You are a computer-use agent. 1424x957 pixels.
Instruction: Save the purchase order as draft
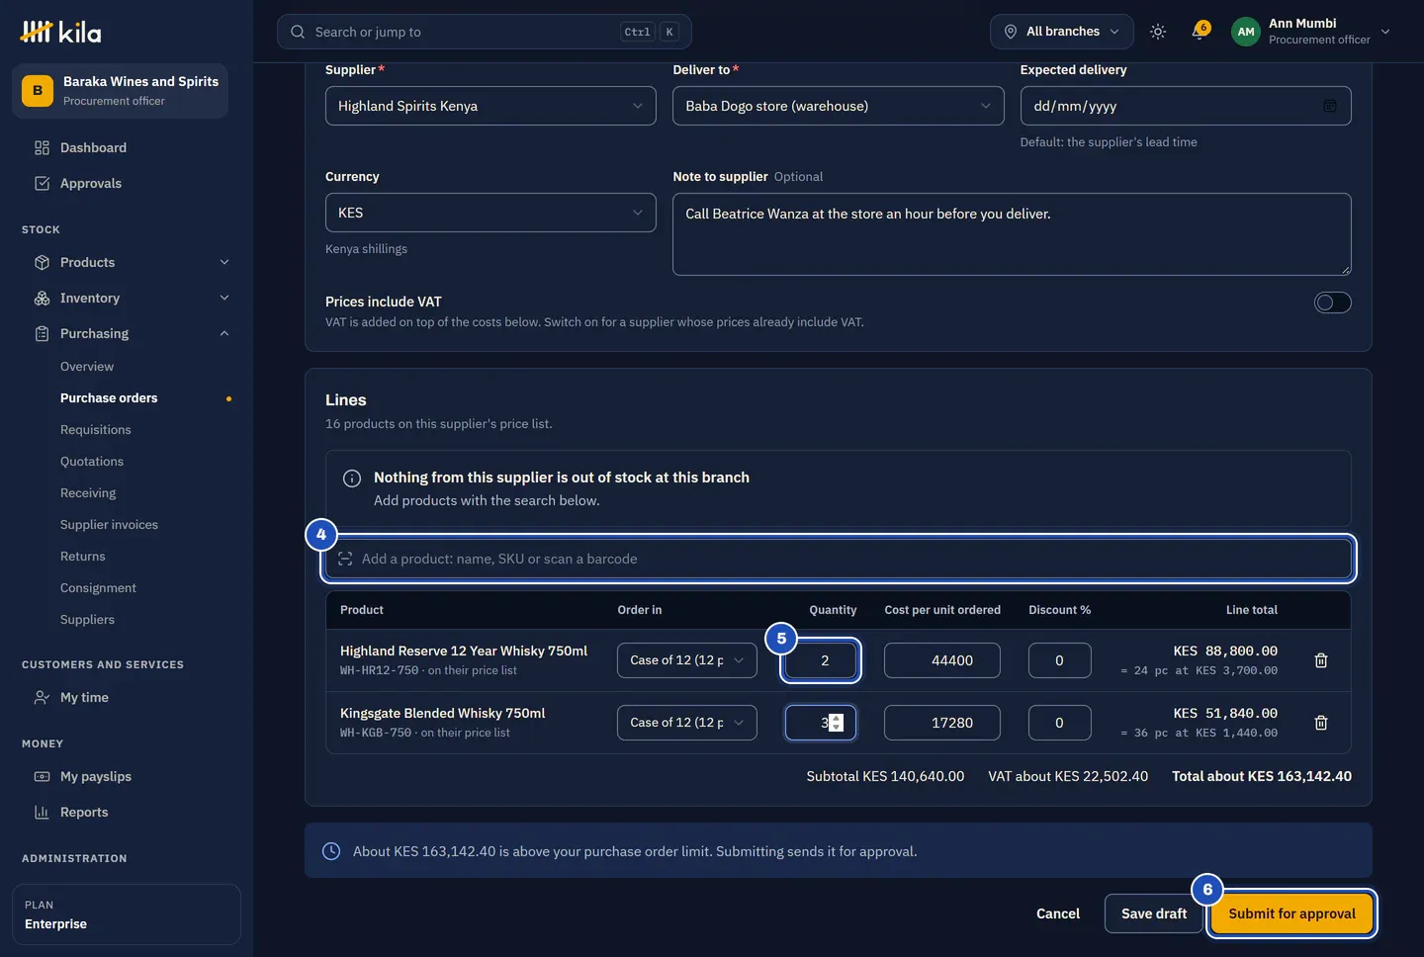coord(1154,913)
